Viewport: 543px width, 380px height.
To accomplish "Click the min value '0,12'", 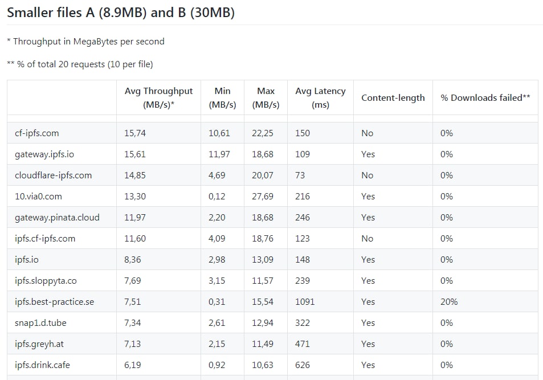I will pos(217,197).
